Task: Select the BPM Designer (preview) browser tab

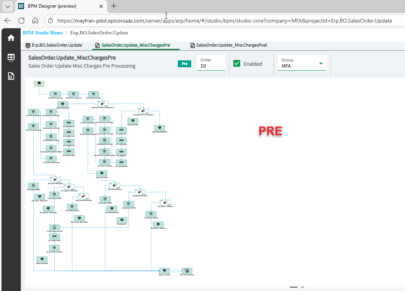Action: coord(62,6)
